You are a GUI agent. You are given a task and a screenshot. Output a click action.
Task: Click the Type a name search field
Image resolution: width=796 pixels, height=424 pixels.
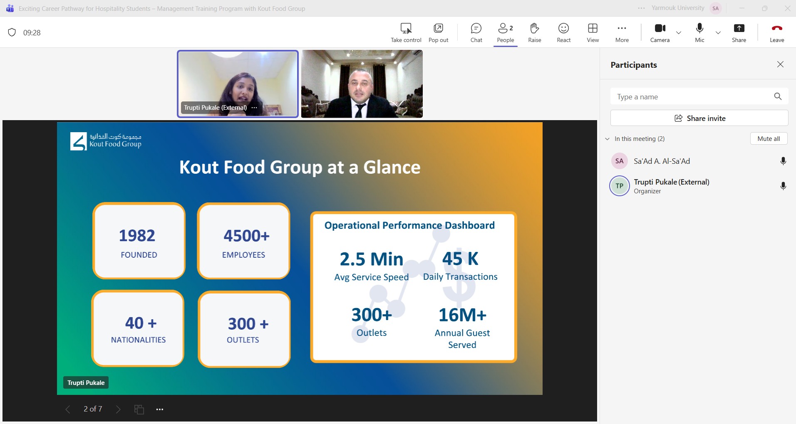691,97
